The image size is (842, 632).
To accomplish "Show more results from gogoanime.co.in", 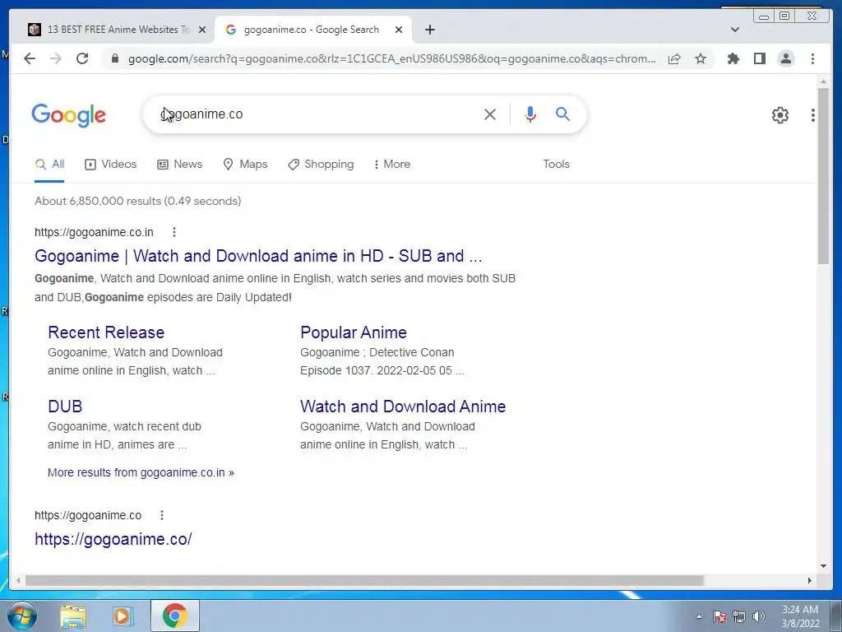I will click(x=141, y=472).
